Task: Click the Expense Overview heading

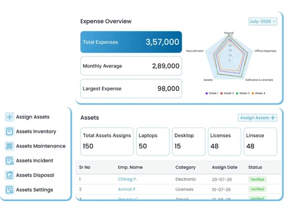Action: point(106,22)
